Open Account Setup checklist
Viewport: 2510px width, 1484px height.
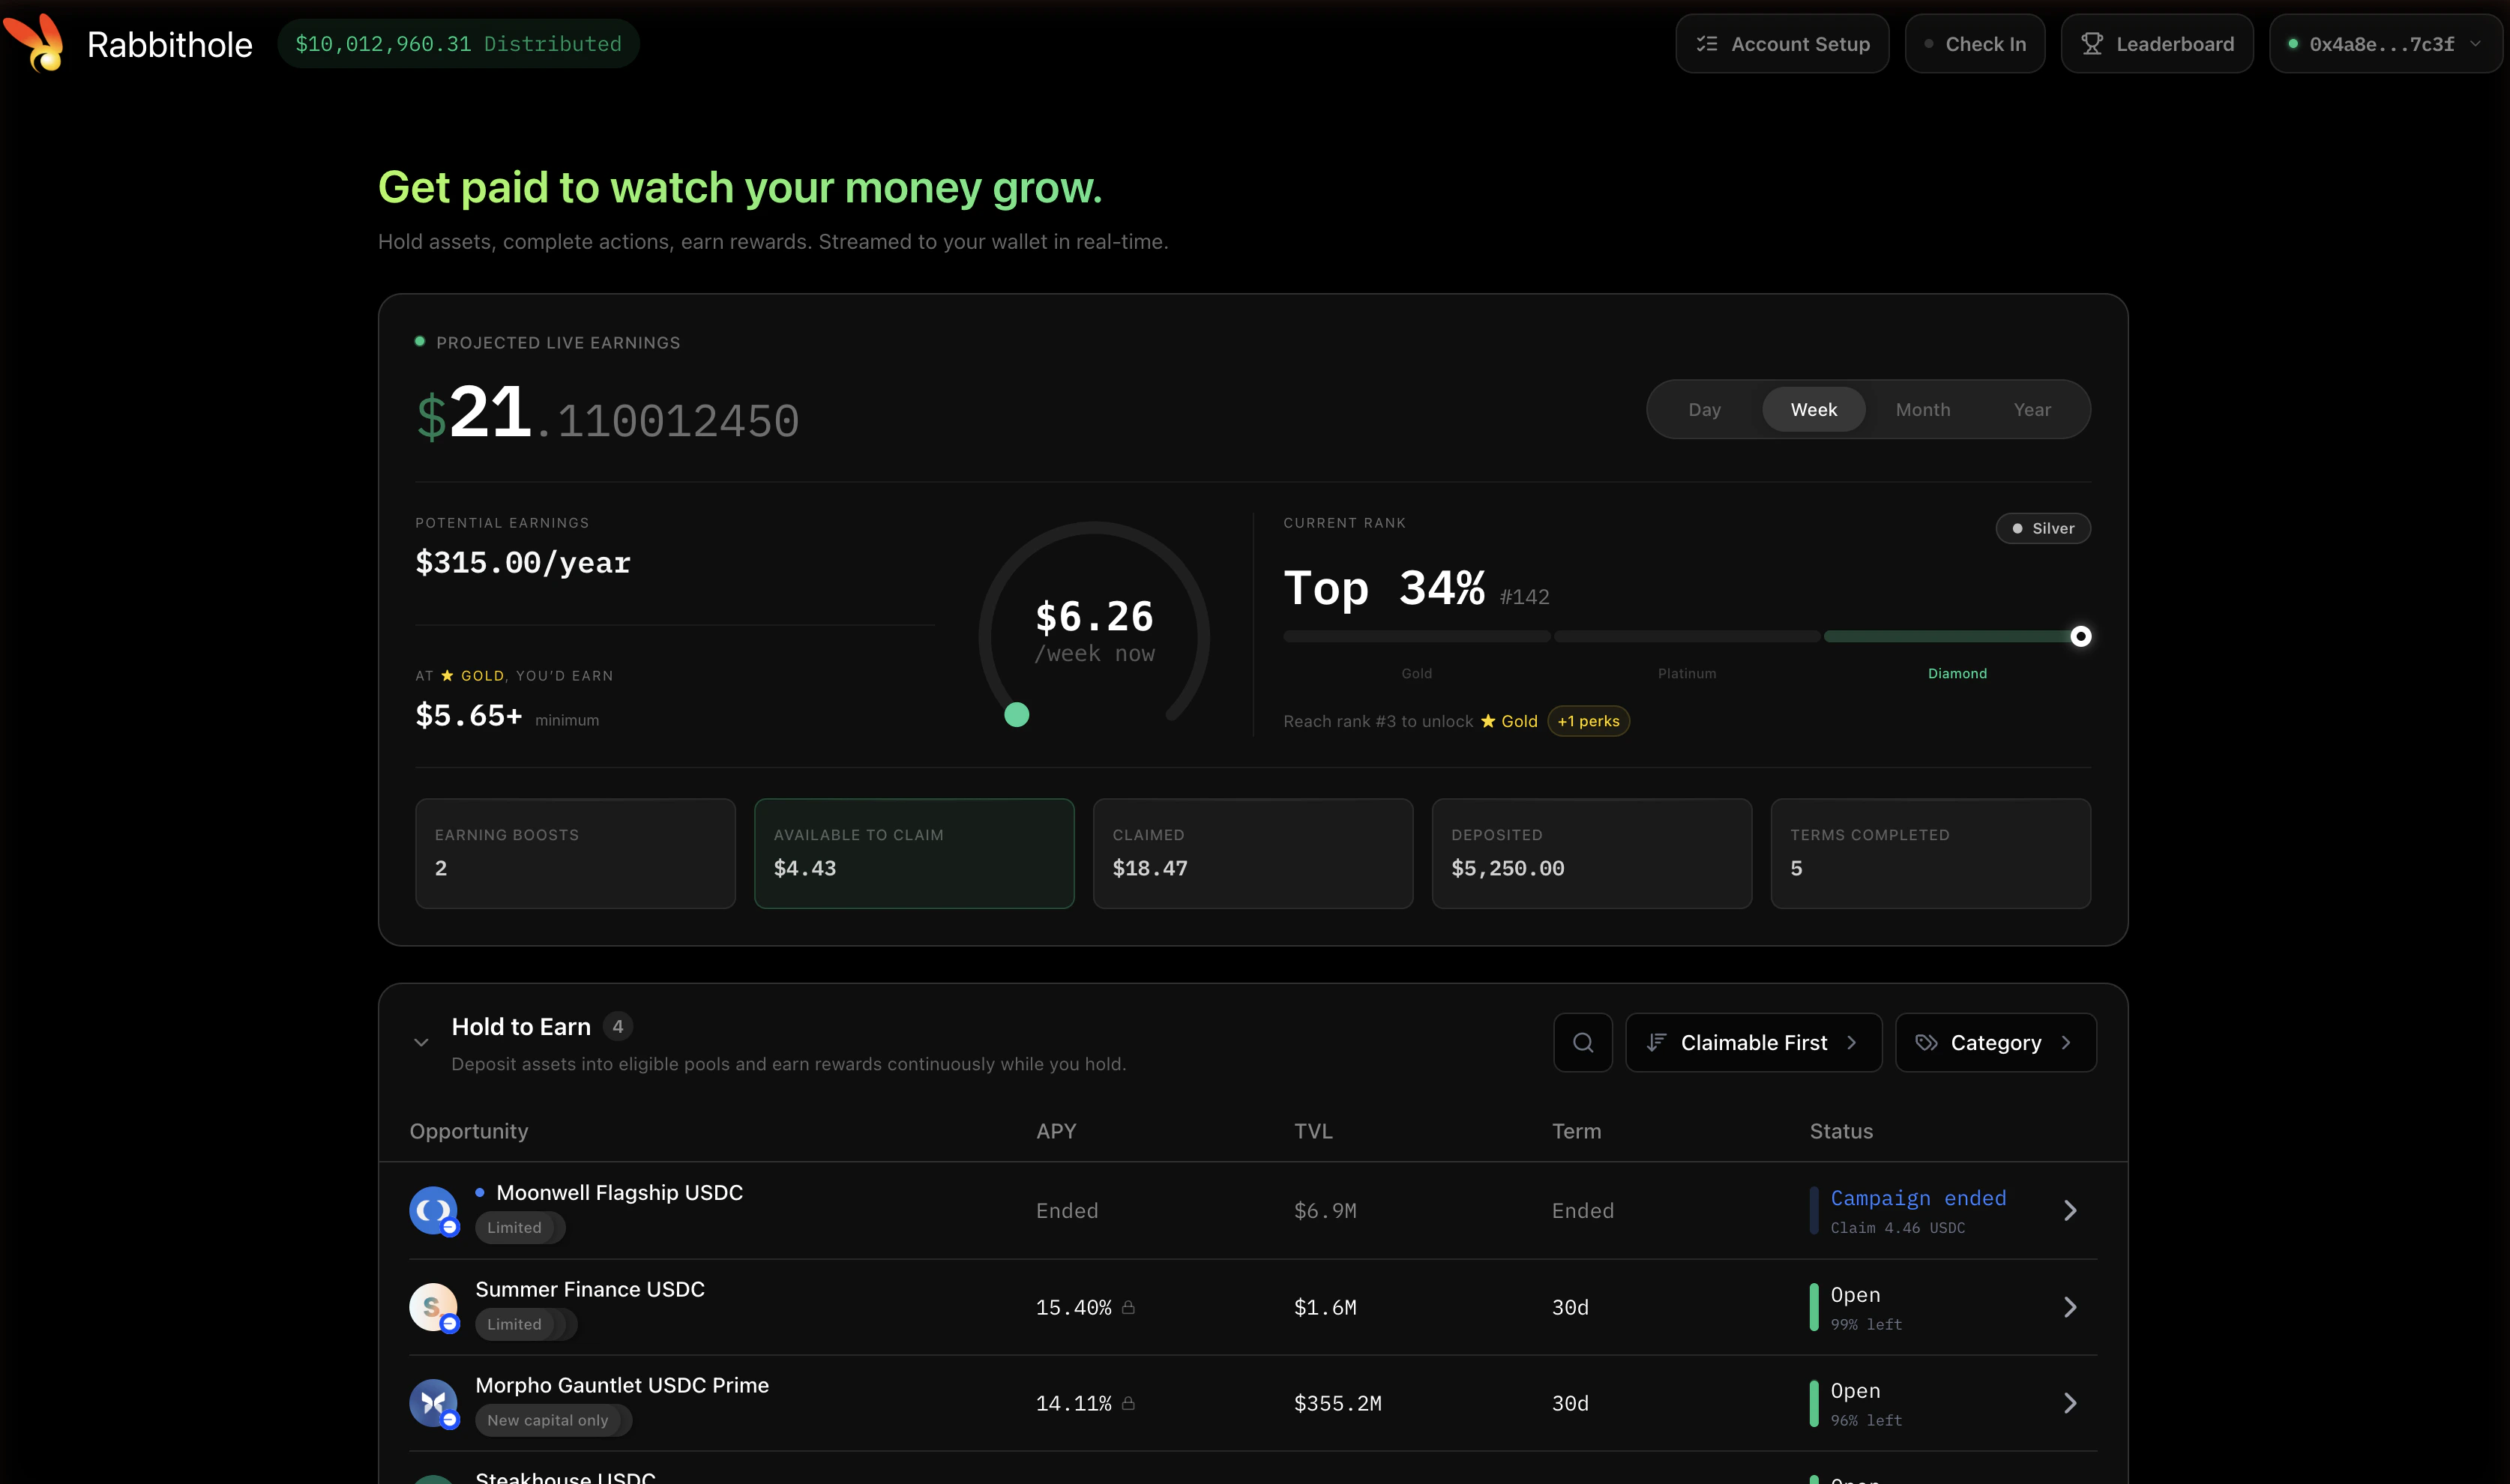(1782, 44)
